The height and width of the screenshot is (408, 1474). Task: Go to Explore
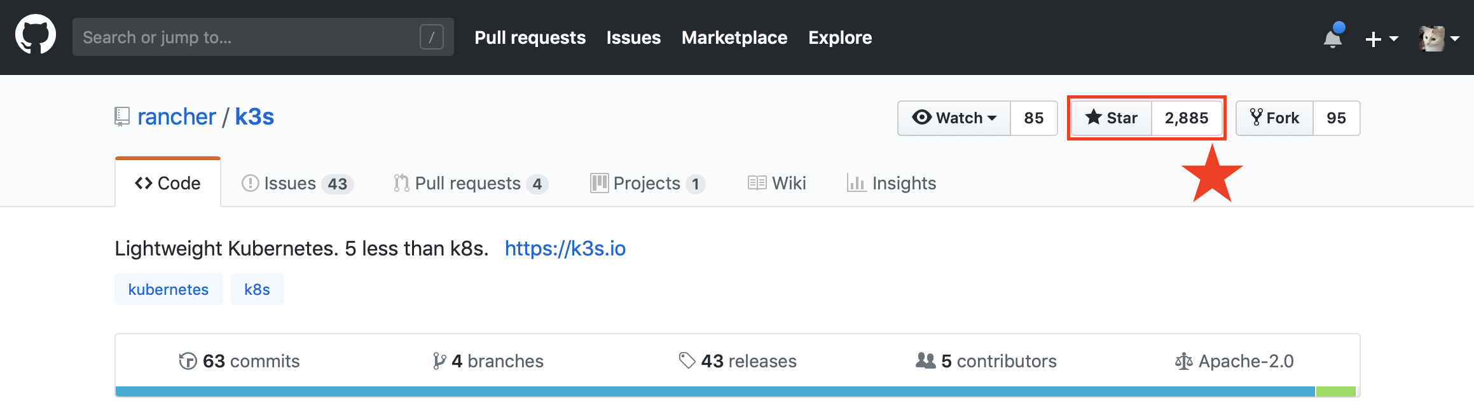click(840, 37)
